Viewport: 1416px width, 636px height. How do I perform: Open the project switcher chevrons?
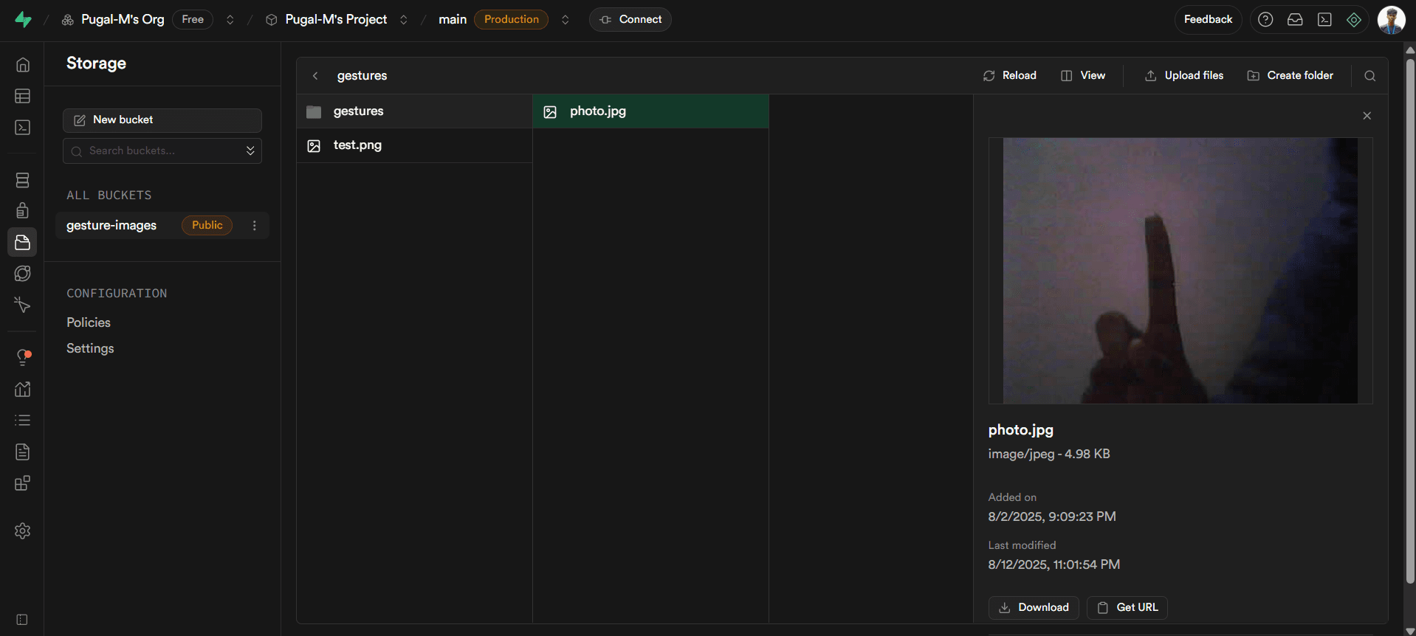tap(404, 20)
